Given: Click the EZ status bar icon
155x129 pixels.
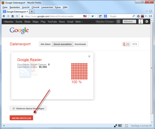Looking at the screenshot, I should click(x=120, y=126).
